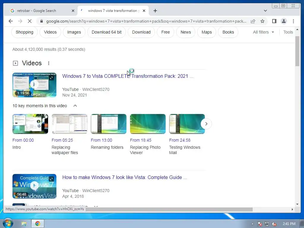Play the 1:19:56 video thumbnail

[x=34, y=85]
